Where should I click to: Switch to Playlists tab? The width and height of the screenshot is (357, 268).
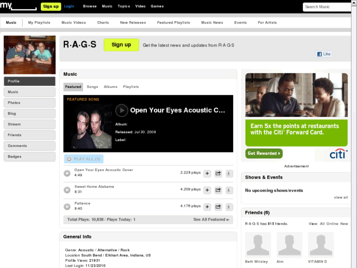131,87
